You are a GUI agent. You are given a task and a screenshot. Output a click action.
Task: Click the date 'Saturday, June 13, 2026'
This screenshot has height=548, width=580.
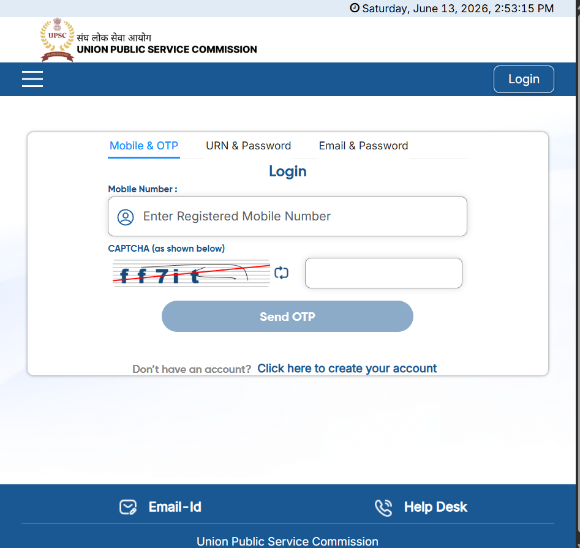(426, 9)
